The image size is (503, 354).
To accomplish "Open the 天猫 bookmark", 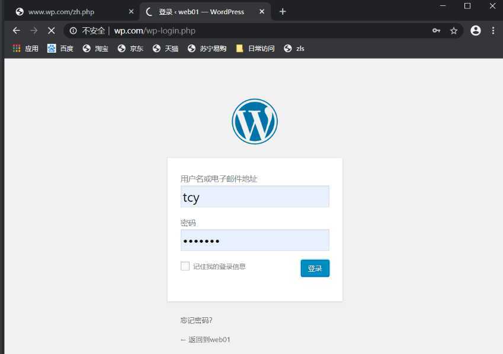I will pyautogui.click(x=165, y=49).
